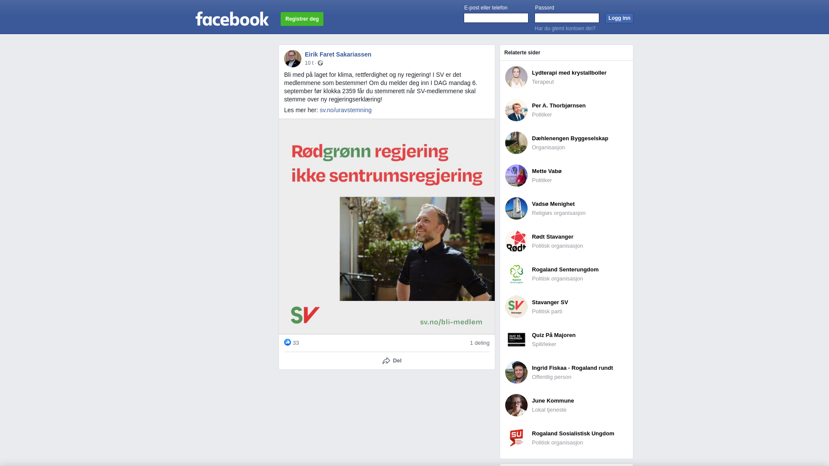Focus the Passord input field
Viewport: 829px width, 466px height.
[x=567, y=18]
